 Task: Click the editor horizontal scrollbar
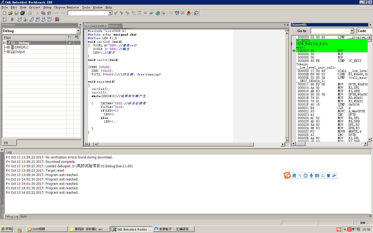tap(176, 144)
